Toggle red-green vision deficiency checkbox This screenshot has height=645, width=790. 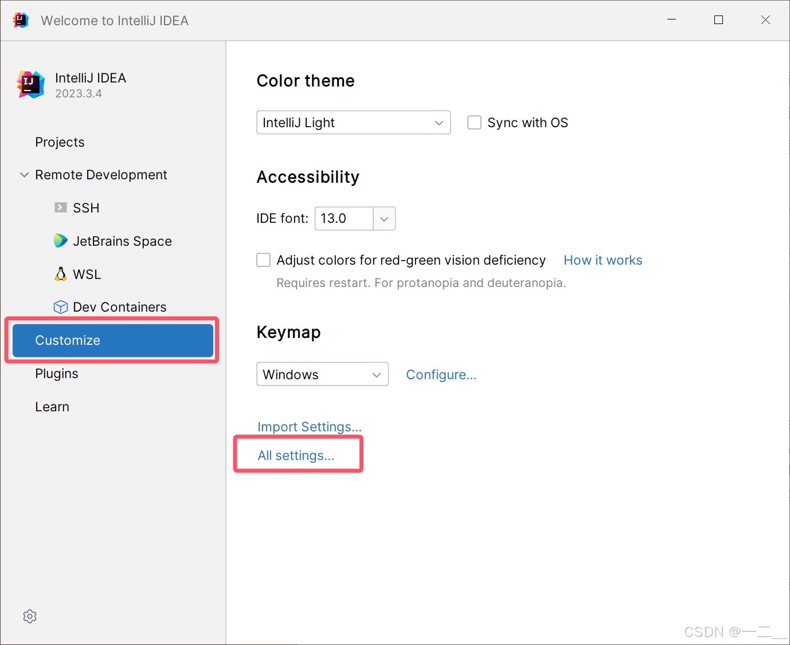pyautogui.click(x=263, y=260)
